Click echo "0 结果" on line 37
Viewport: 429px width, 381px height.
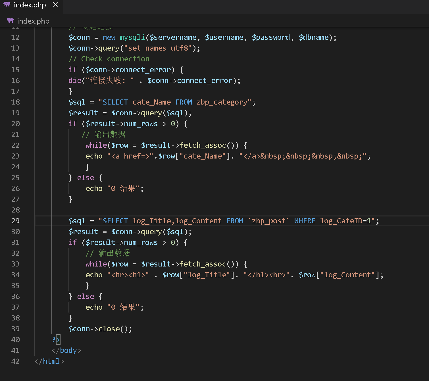(x=114, y=307)
